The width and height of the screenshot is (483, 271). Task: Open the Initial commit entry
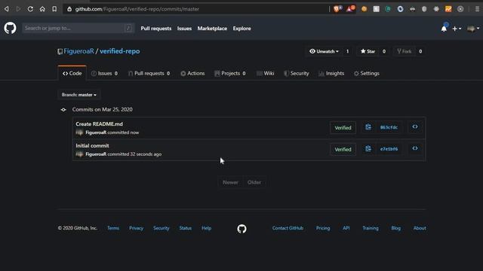tap(92, 145)
